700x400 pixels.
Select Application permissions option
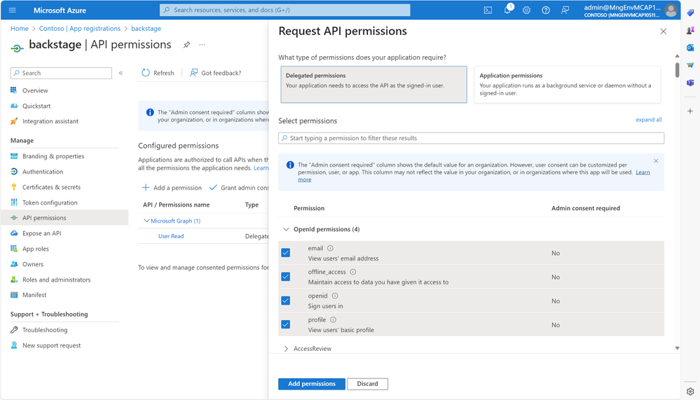click(x=567, y=84)
